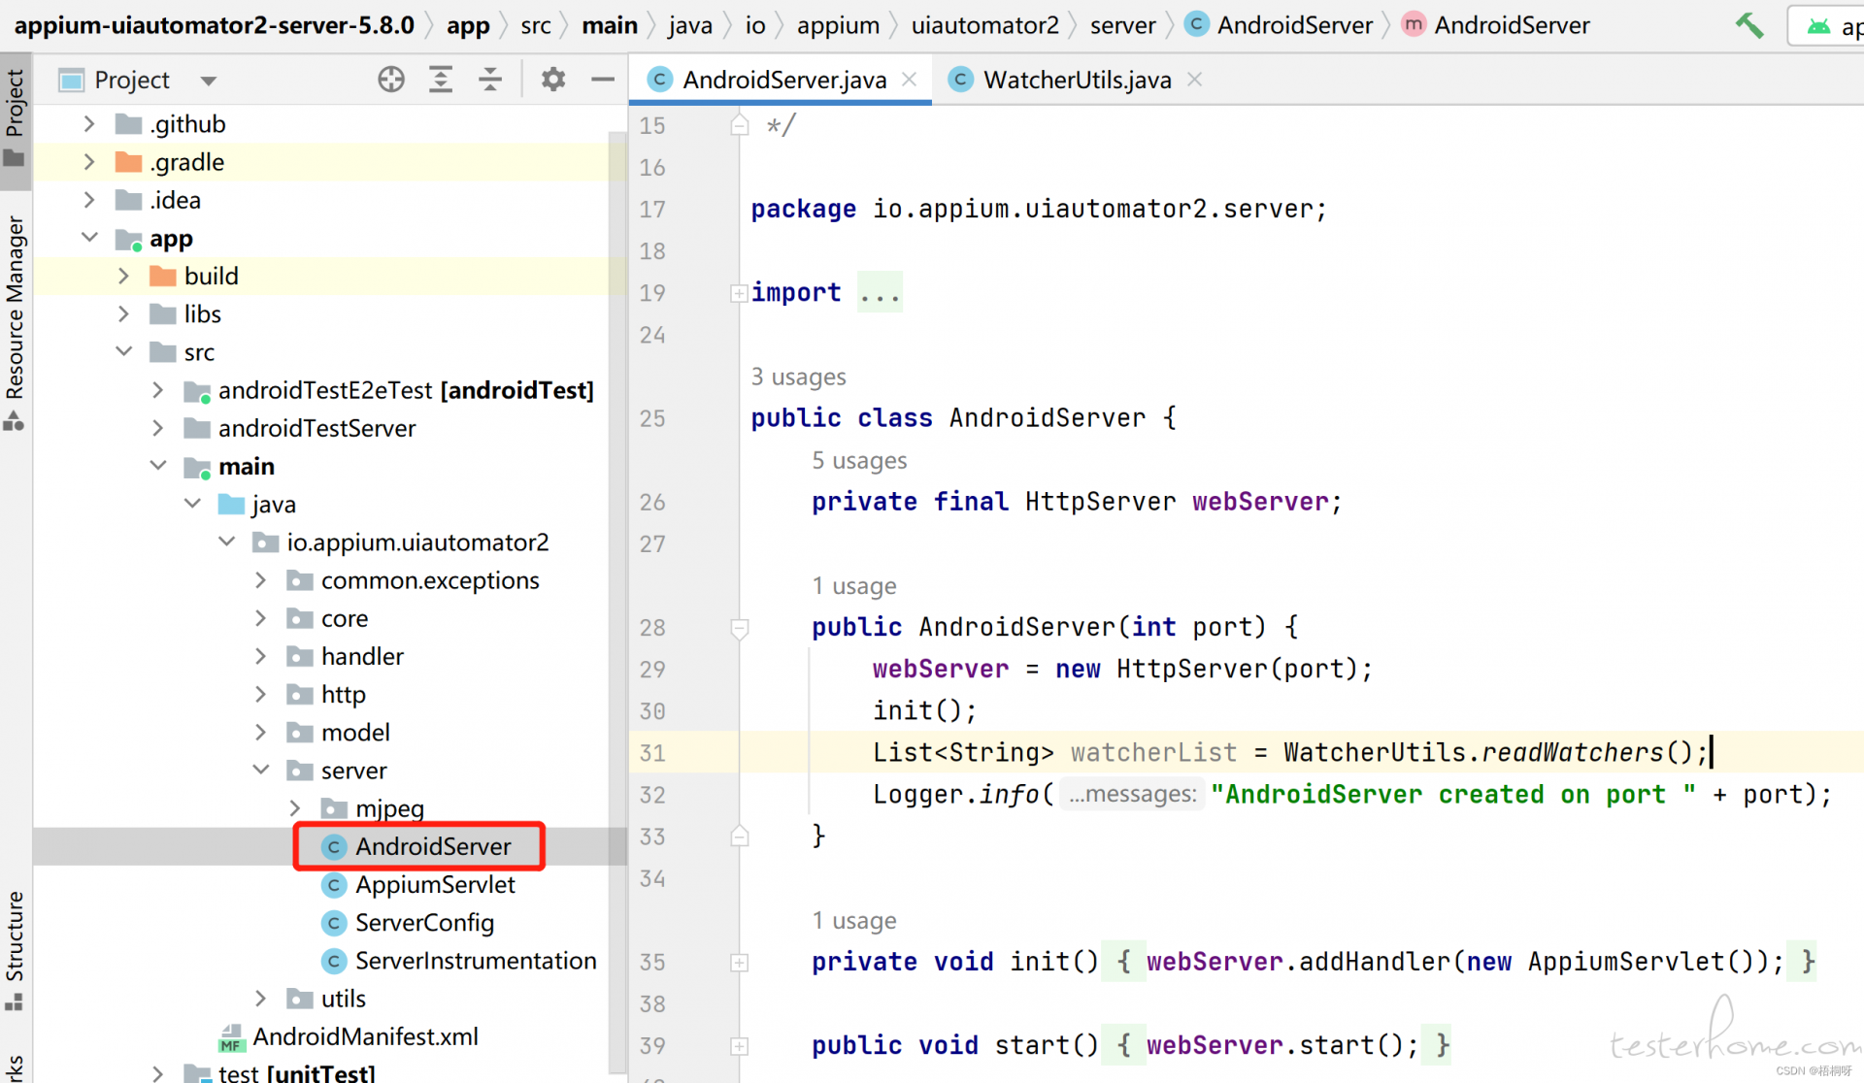1864x1083 pixels.
Task: Collapse the server package
Action: click(260, 771)
